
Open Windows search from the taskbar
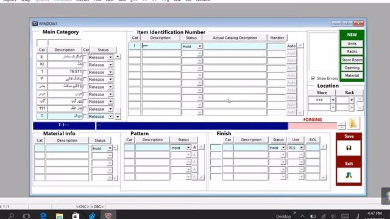pyautogui.click(x=11, y=216)
